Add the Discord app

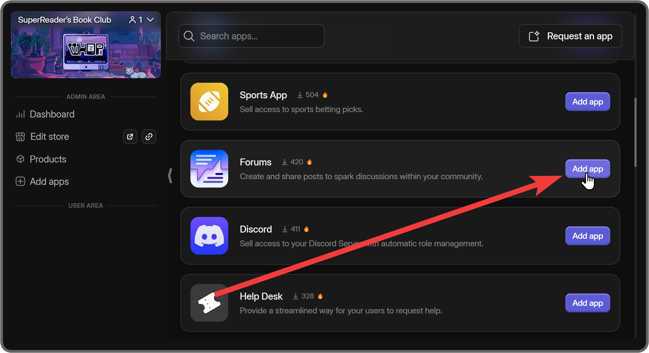(587, 236)
